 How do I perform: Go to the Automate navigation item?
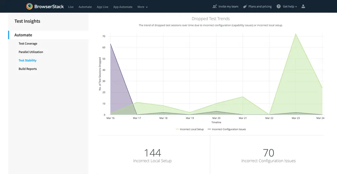click(85, 7)
